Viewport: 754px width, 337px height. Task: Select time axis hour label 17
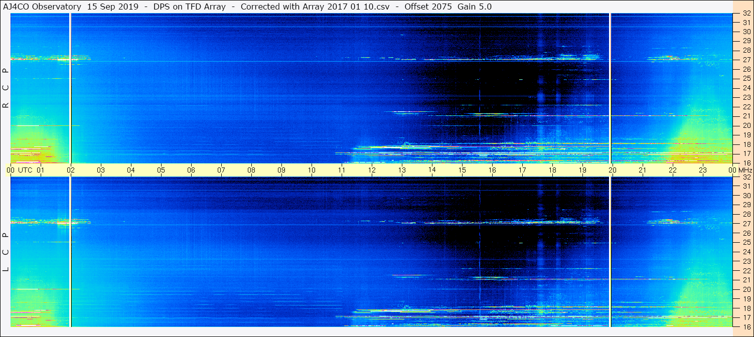(522, 170)
